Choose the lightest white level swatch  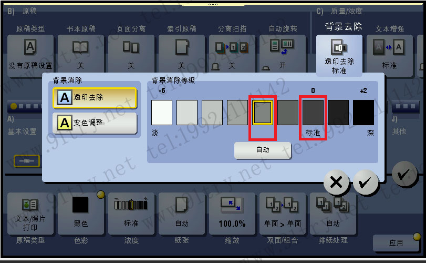(x=162, y=113)
